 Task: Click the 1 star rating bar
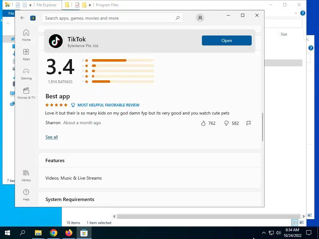123,82
